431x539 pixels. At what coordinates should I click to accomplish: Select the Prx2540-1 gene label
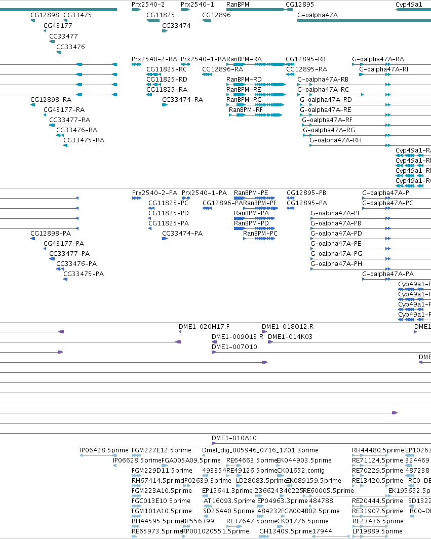pyautogui.click(x=198, y=5)
